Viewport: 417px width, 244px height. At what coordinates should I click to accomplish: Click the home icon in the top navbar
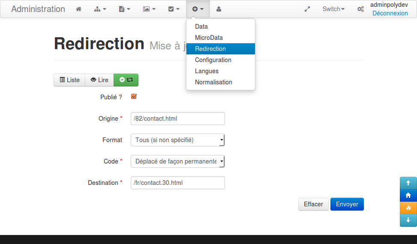pos(78,9)
